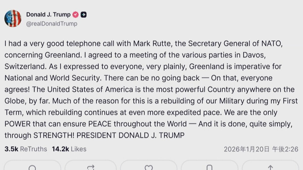This screenshot has width=303, height=170.
Task: Select the post body text
Action: pyautogui.click(x=149, y=89)
